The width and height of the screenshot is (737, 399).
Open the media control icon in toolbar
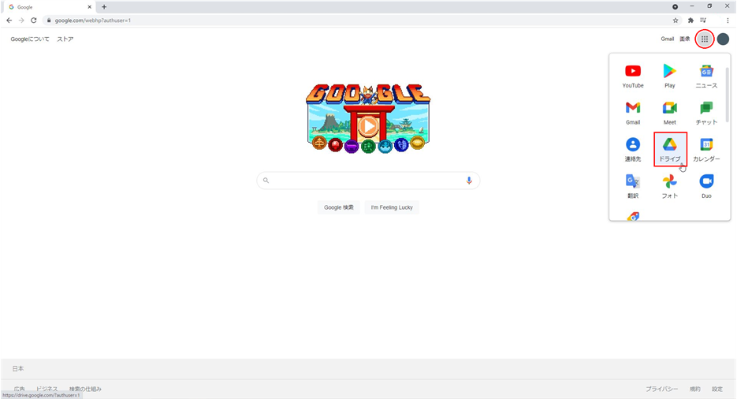[x=703, y=21]
